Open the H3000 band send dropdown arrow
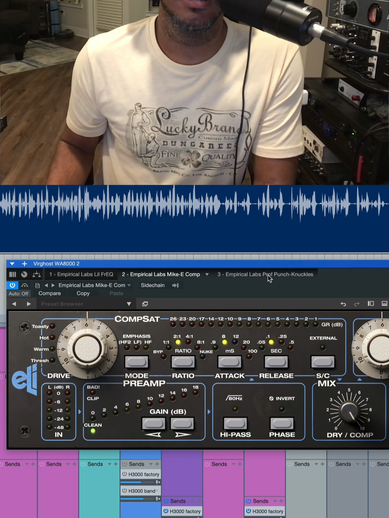The image size is (389, 518). [x=157, y=491]
